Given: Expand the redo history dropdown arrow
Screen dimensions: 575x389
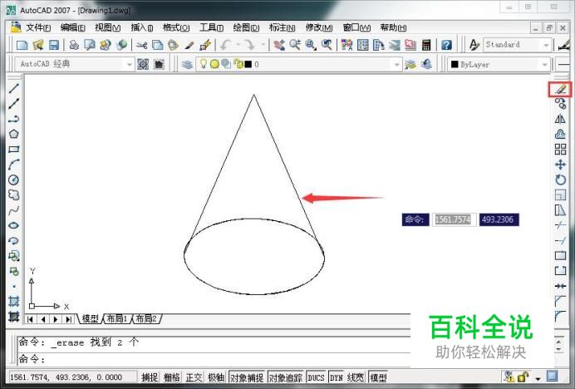Looking at the screenshot, I should point(263,45).
